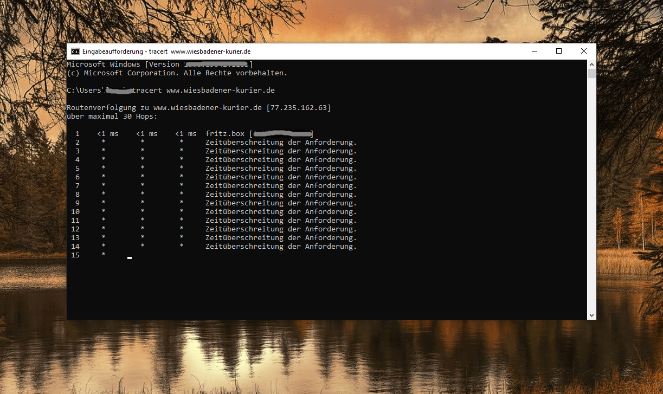Image resolution: width=663 pixels, height=394 pixels.
Task: Click timeout message on hop 6
Action: point(281,177)
